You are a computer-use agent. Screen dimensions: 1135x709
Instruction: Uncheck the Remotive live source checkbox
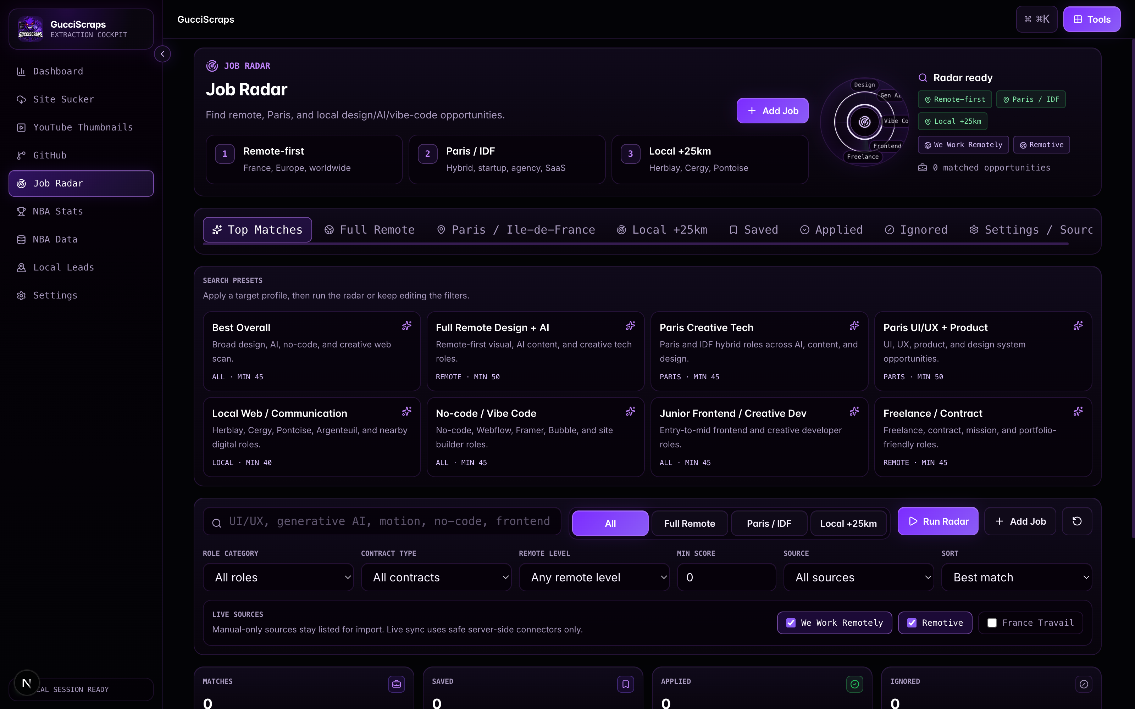tap(912, 623)
